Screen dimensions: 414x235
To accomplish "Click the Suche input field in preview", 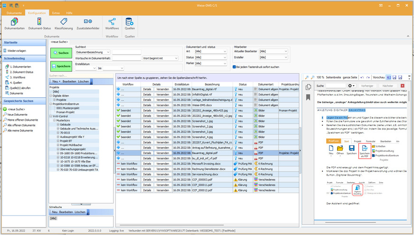I will tap(336, 86).
